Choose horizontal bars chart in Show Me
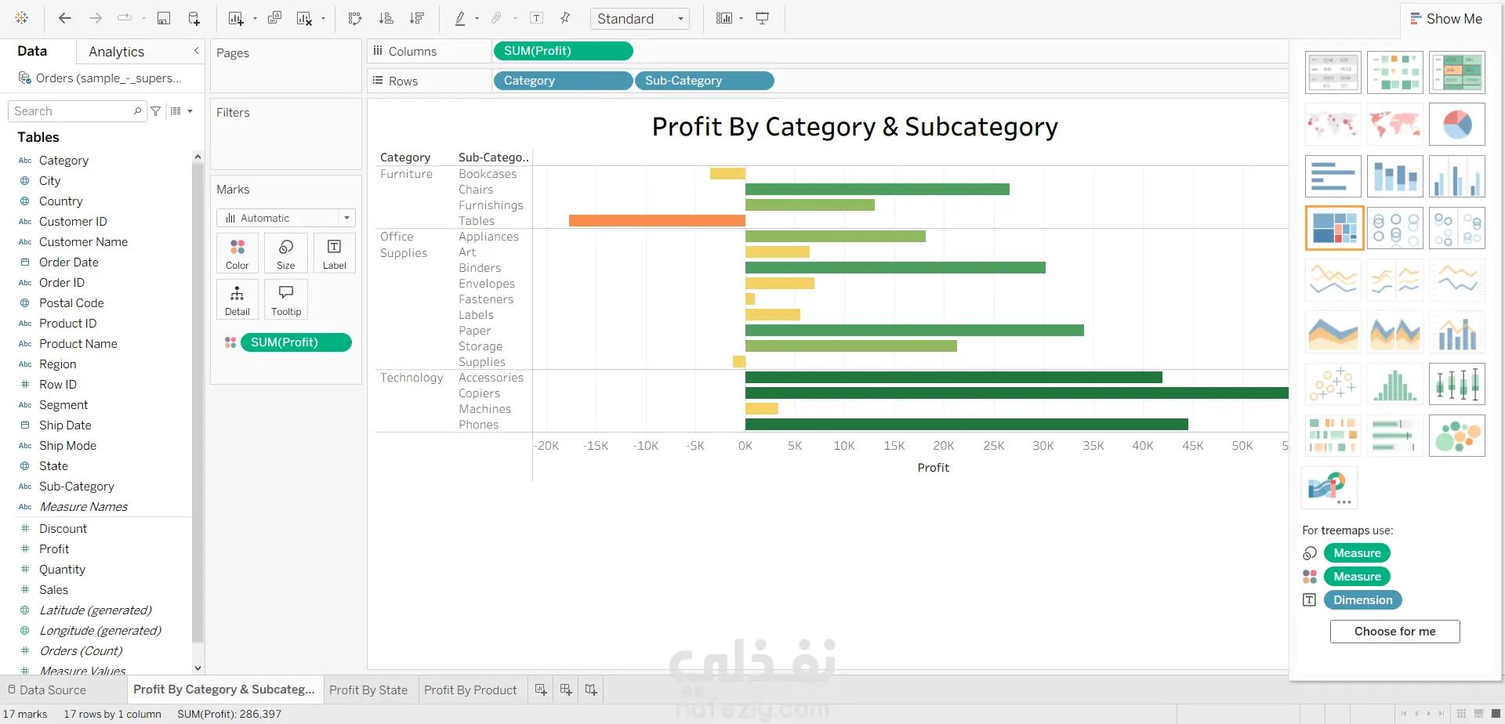The image size is (1505, 724). click(x=1333, y=176)
